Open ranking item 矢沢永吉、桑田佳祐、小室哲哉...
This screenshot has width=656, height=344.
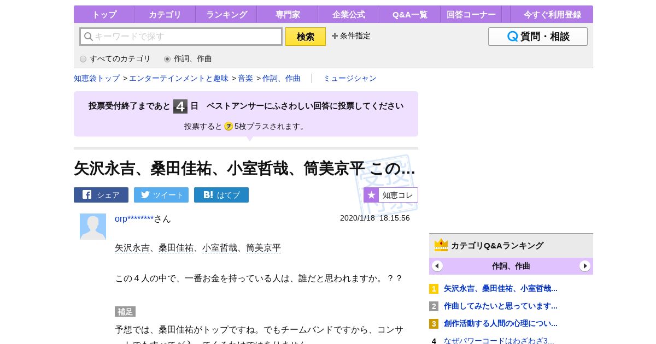coord(501,288)
